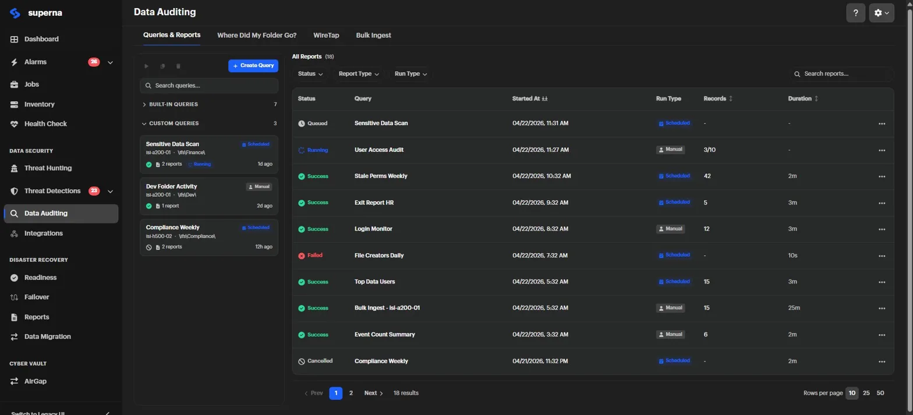
Task: Open row actions for Compliance Weekly report
Action: tap(882, 361)
